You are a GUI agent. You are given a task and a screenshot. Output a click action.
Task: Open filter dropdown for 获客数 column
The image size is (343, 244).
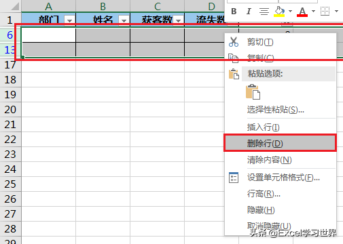tap(178, 20)
